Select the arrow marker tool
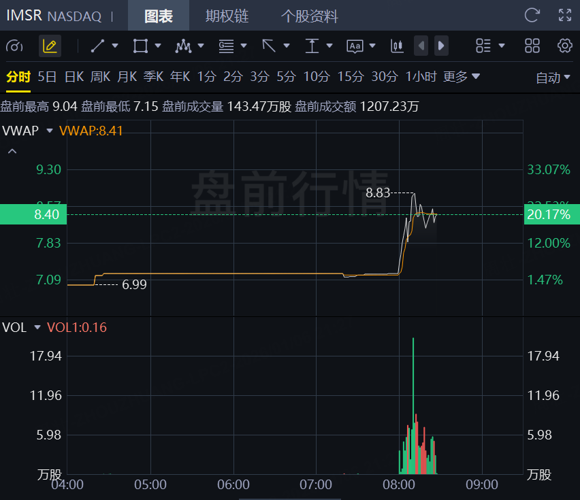Image resolution: width=580 pixels, height=500 pixels. click(x=269, y=46)
